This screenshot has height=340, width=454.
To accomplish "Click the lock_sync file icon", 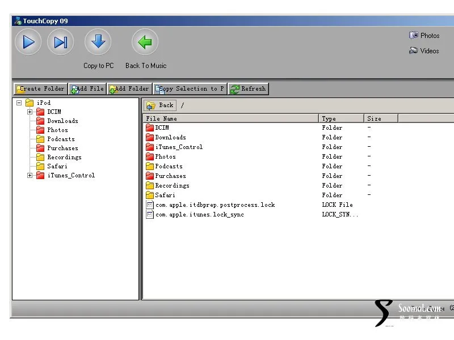I will pos(150,215).
